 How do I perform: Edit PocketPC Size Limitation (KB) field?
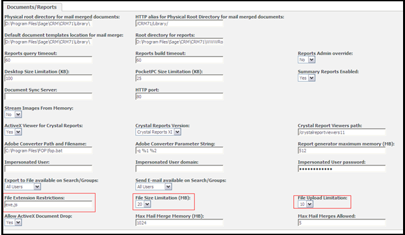click(179, 79)
